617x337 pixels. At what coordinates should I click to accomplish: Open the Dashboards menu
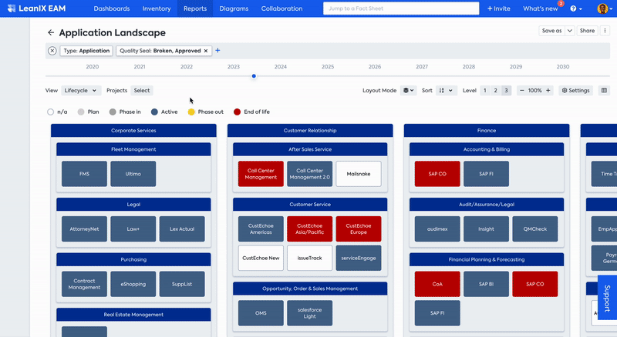[x=111, y=8]
